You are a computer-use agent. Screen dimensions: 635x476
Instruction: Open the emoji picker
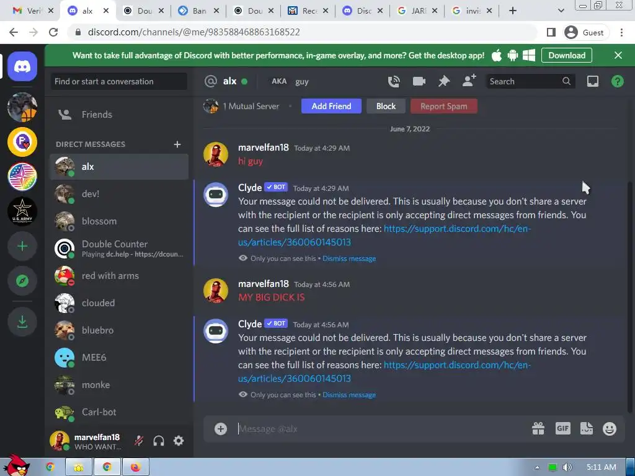tap(610, 429)
